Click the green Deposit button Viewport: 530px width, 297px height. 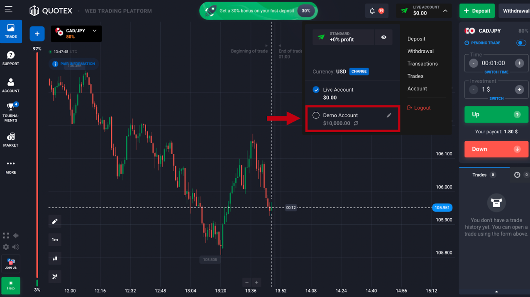[x=477, y=11]
